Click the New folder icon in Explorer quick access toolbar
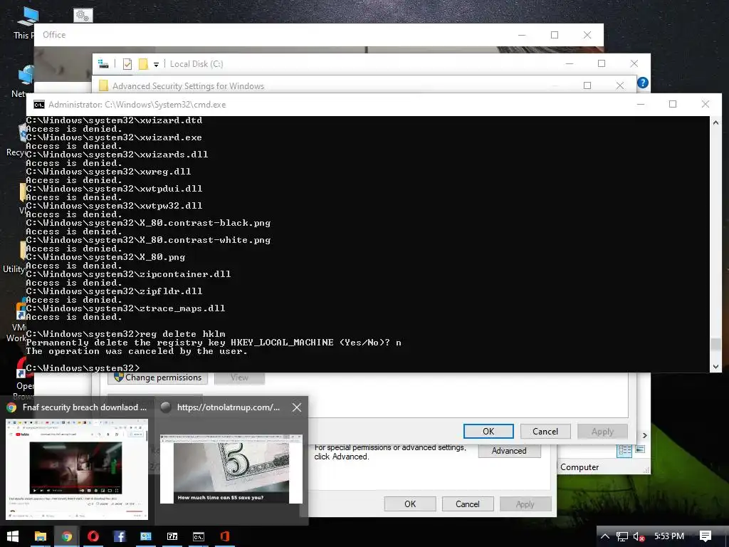This screenshot has height=547, width=729. (x=143, y=64)
